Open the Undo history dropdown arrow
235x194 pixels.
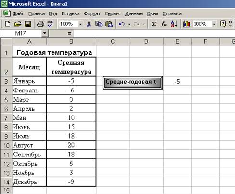(x=129, y=24)
